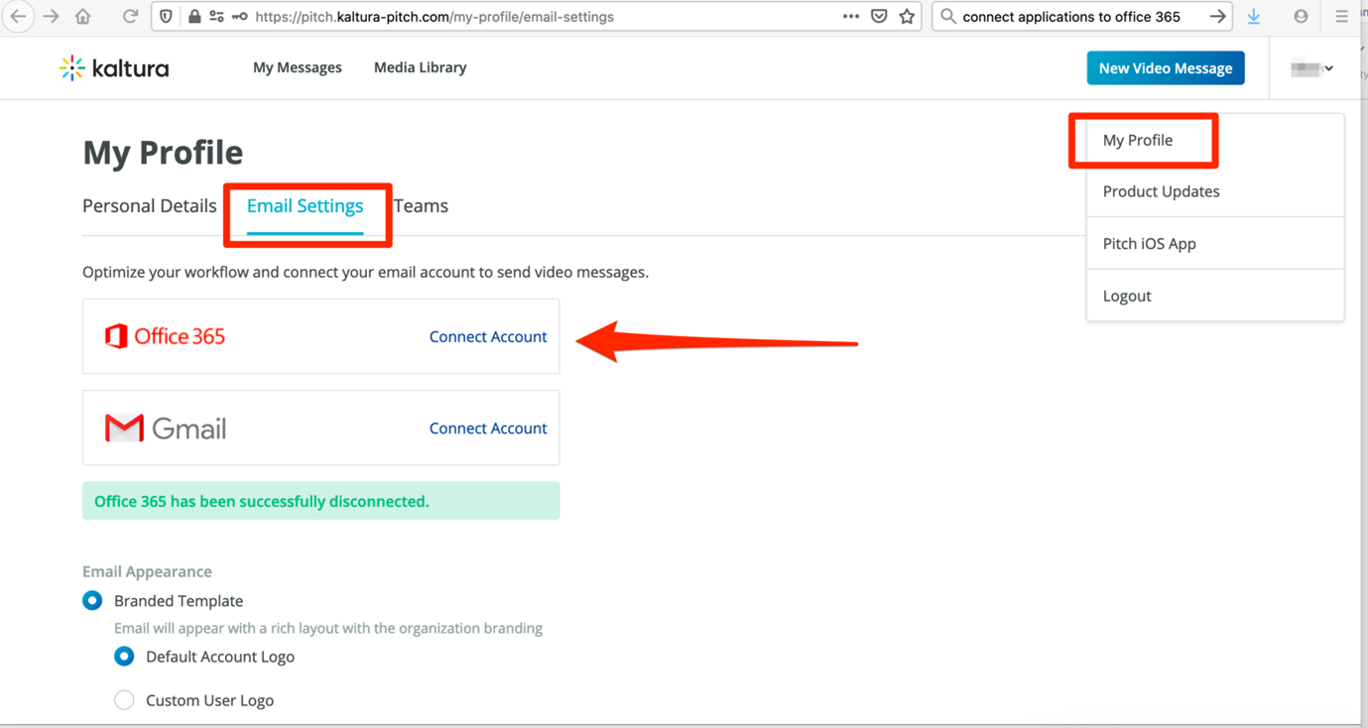Connect Account for Office 365

[x=488, y=336]
